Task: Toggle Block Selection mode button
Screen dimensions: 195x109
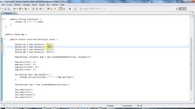Action: coord(64,9)
